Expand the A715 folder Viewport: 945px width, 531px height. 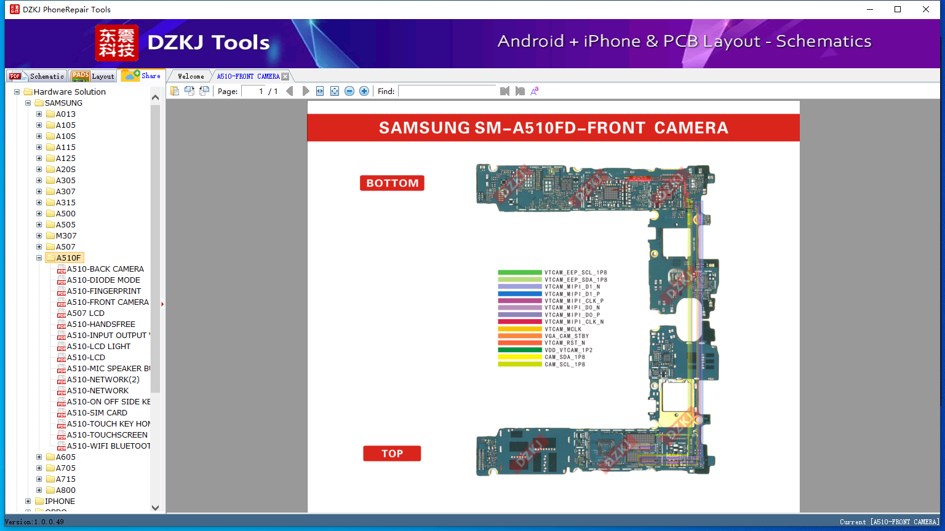(x=39, y=479)
